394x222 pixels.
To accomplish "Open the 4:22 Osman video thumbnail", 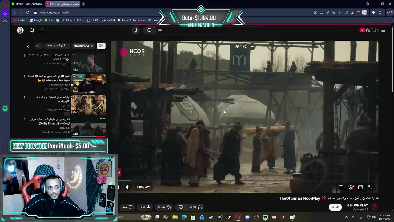I will (x=89, y=63).
